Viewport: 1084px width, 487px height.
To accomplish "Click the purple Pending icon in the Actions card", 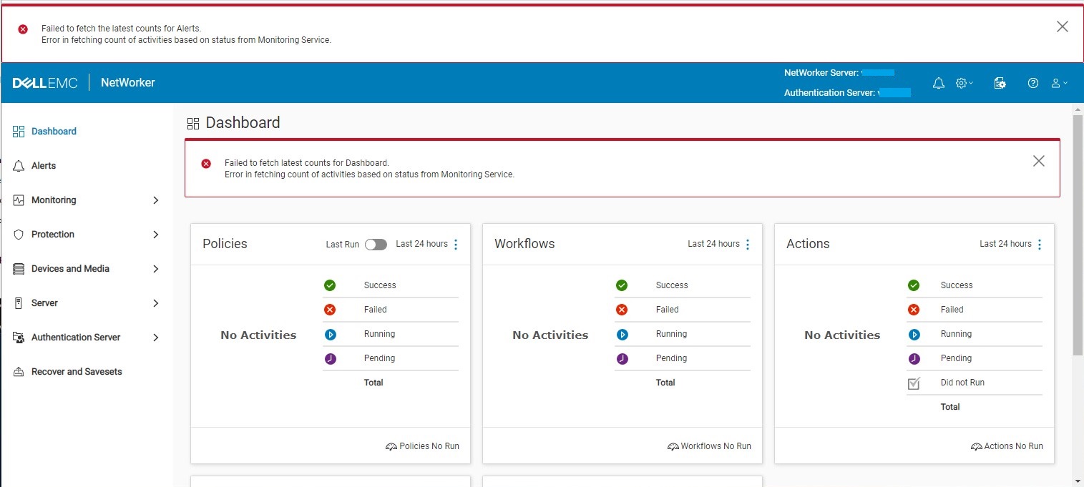I will (914, 358).
